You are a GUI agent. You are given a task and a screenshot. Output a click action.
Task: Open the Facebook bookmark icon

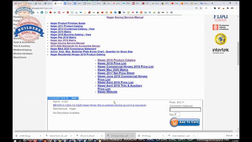point(115,12)
